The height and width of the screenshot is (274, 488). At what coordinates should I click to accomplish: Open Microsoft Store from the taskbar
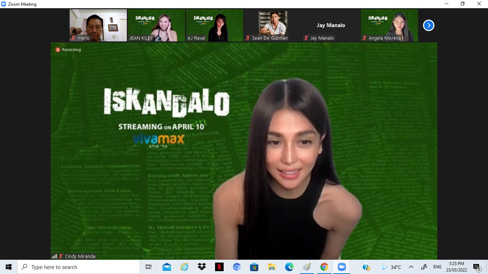pyautogui.click(x=254, y=267)
